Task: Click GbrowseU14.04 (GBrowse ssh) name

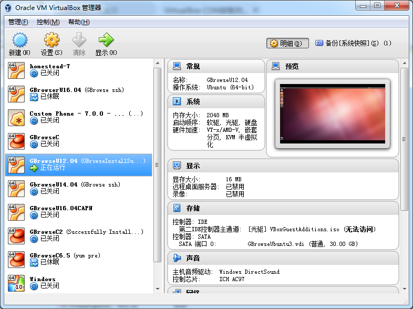Action: tap(75, 184)
